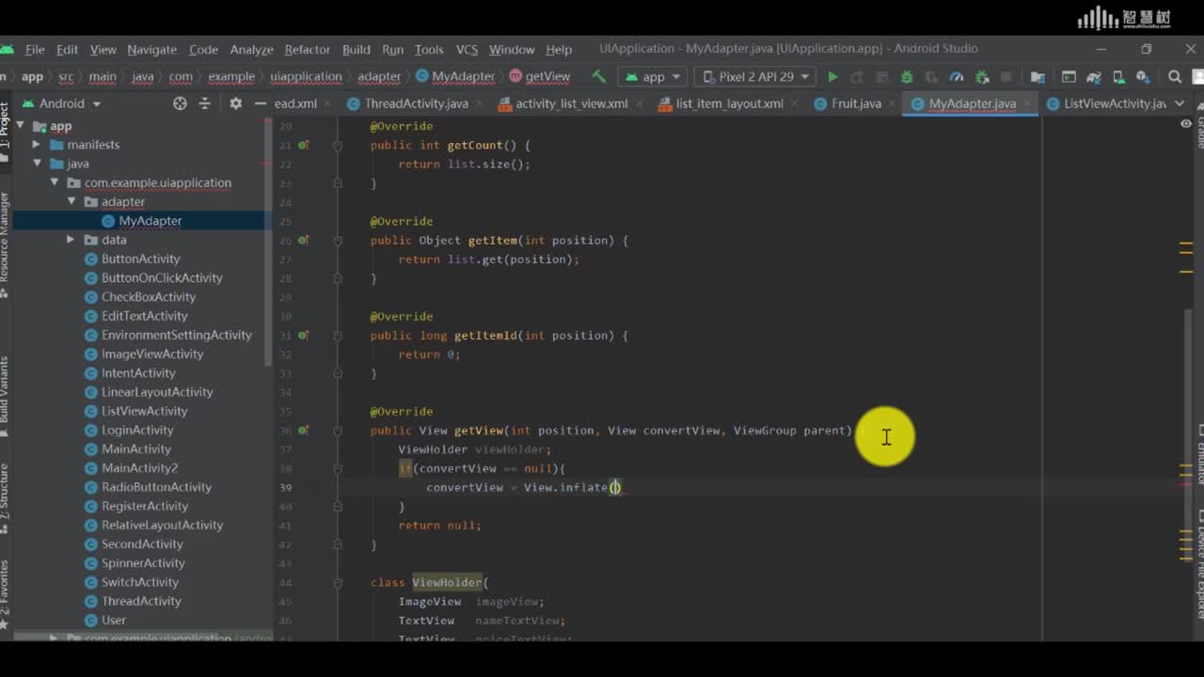Click the getView breadcrumb

(540, 76)
